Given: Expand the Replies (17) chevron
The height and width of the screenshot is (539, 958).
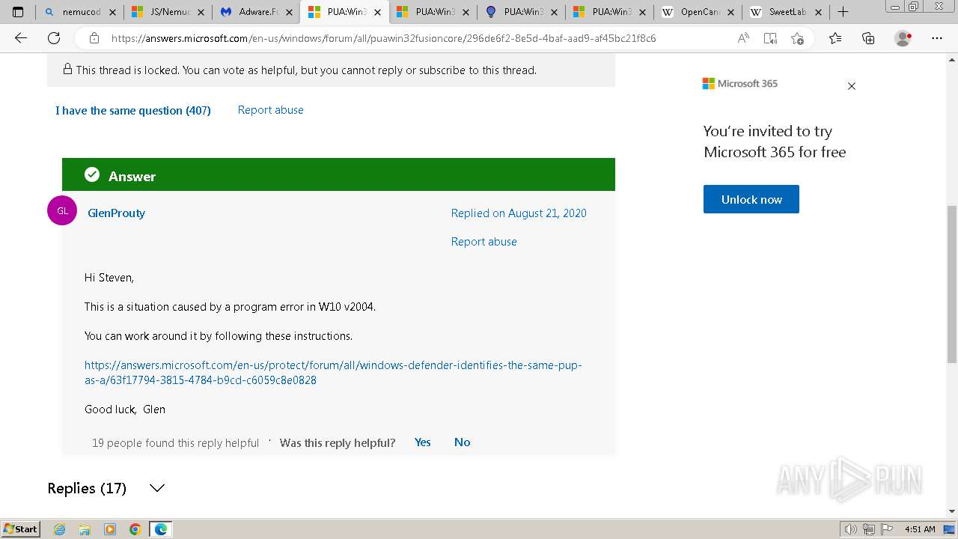Looking at the screenshot, I should coord(156,488).
